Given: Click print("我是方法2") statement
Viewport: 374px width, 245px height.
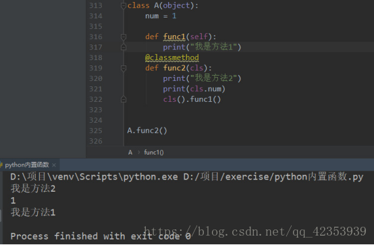Looking at the screenshot, I should (x=202, y=78).
